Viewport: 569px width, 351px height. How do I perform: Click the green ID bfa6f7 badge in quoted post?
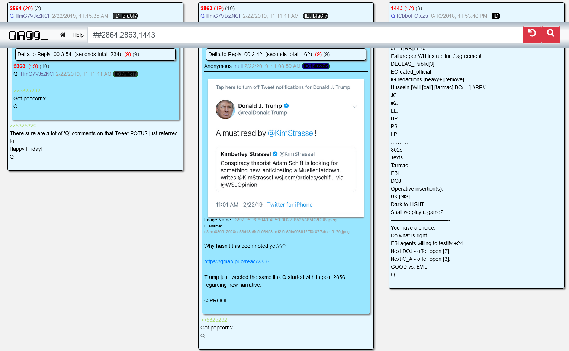coord(125,74)
